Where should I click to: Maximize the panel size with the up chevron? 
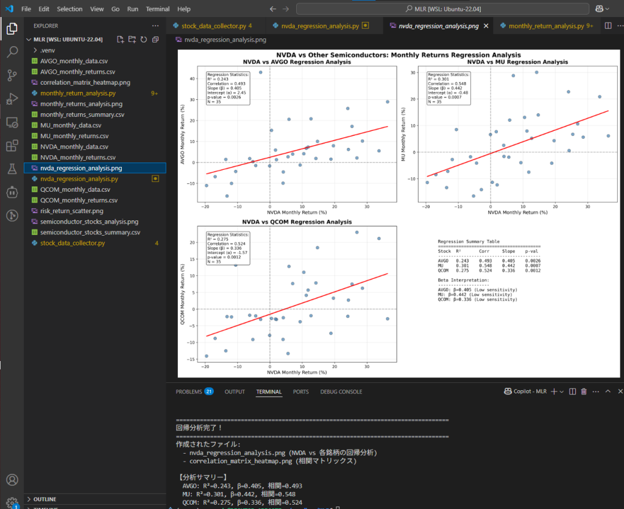608,391
